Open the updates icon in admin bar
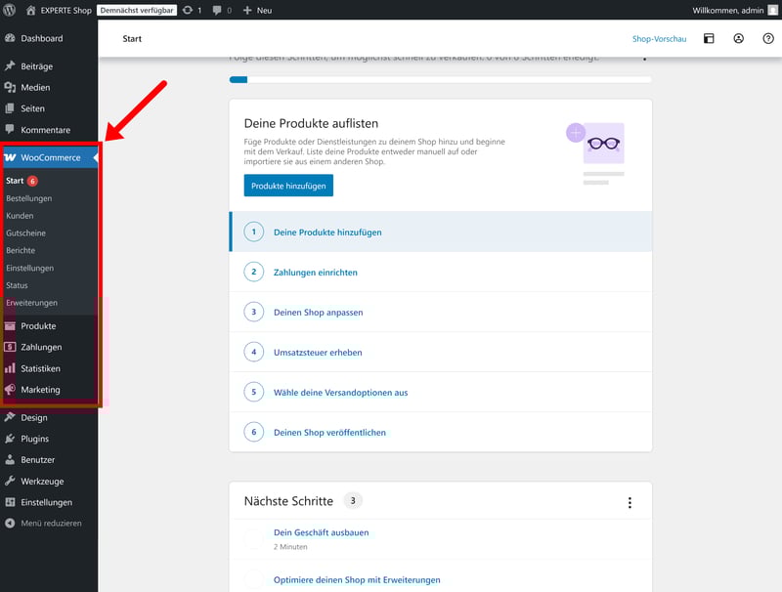The image size is (782, 592). click(188, 10)
